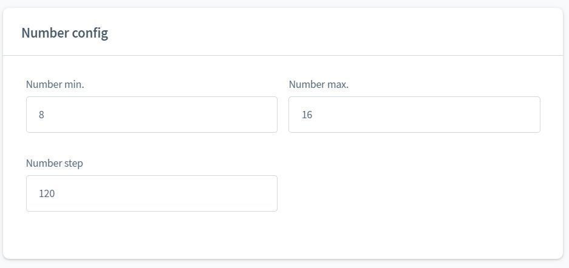Screen dimensions: 569x268
Task: Click empty card space below Number step field
Action: pyautogui.click(x=152, y=233)
